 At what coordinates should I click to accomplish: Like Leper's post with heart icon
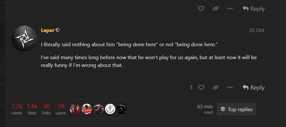tap(201, 88)
